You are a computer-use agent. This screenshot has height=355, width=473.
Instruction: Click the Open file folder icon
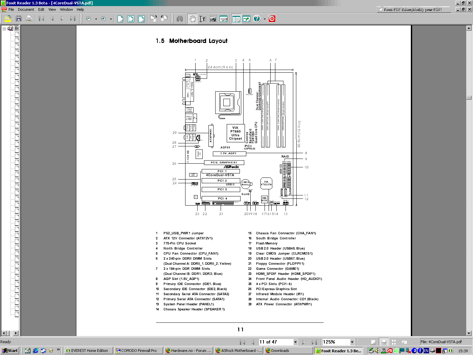(x=8, y=19)
